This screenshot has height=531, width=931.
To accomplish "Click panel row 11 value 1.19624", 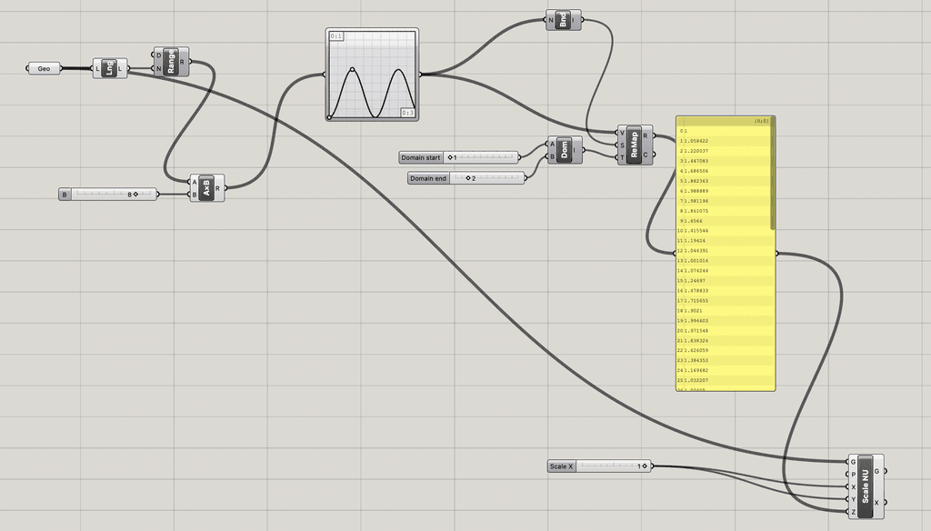I will click(695, 241).
